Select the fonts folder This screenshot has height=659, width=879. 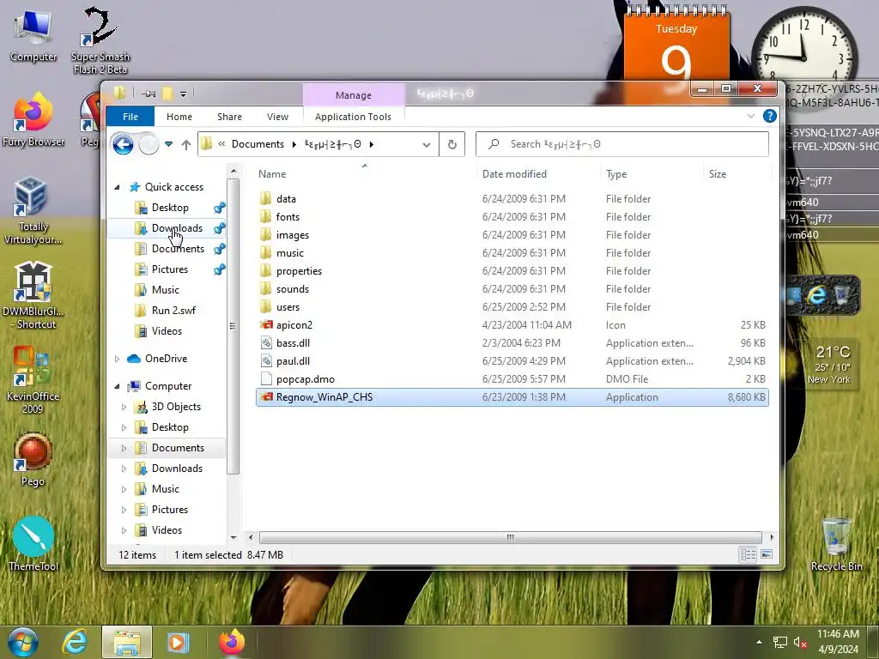click(512, 217)
